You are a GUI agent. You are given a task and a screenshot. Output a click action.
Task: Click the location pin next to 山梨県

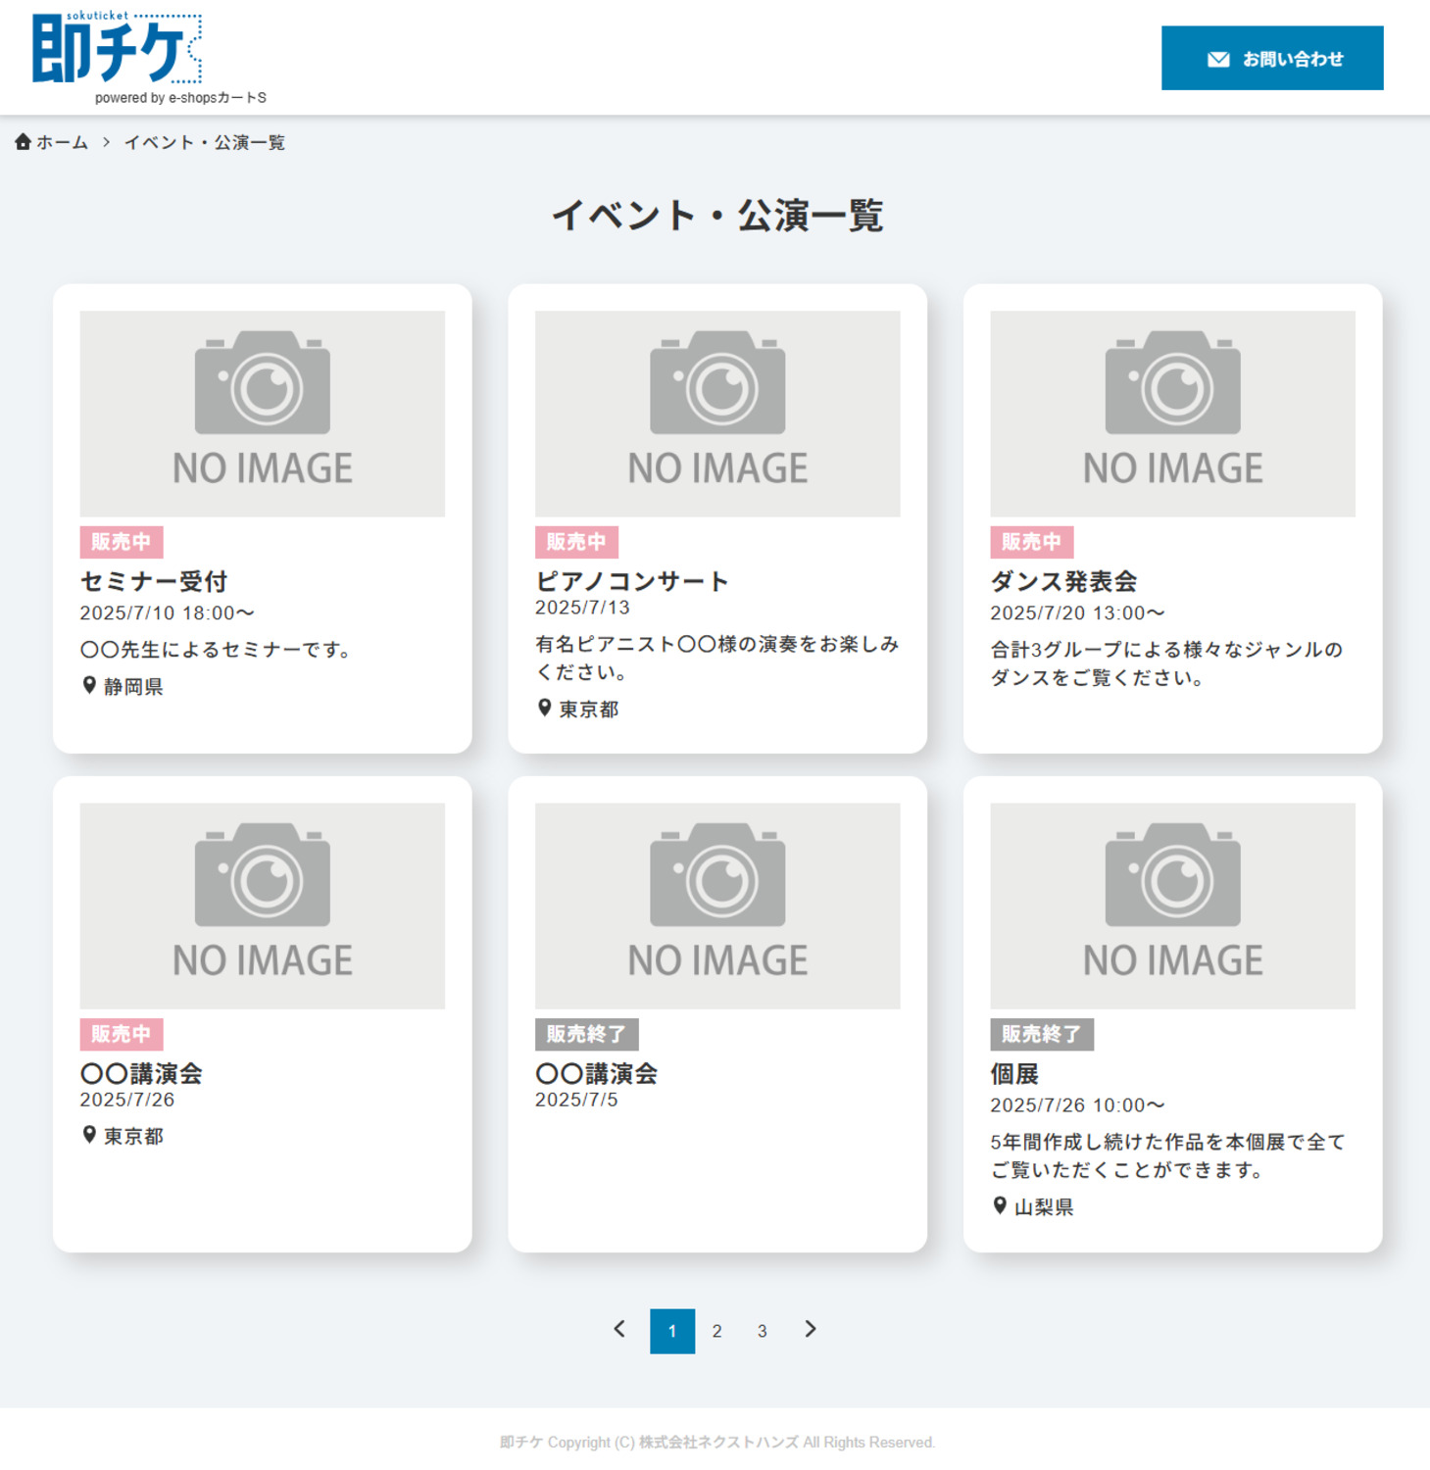tap(1000, 1206)
